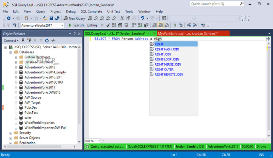The image size is (273, 158).
Task: Open the Tools menu
Action: click(129, 11)
